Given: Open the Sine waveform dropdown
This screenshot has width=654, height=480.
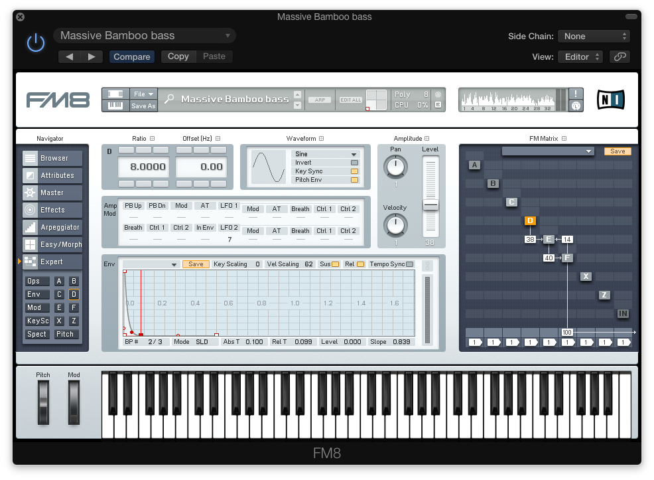Looking at the screenshot, I should click(x=325, y=154).
